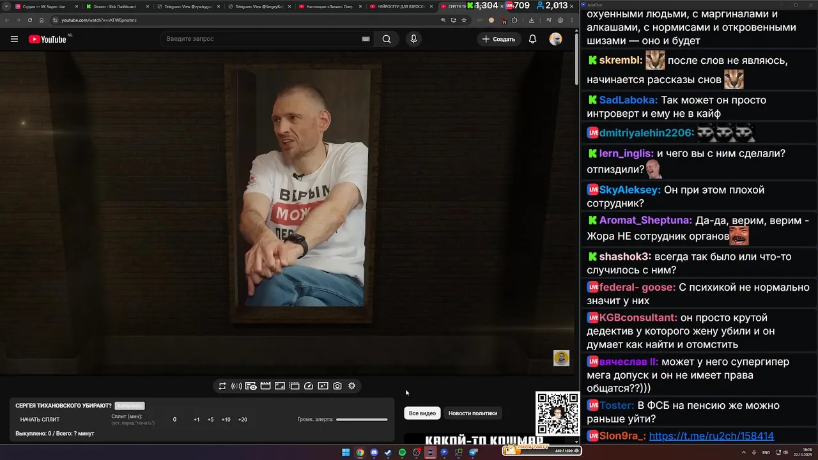Open the browser extensions puzzle icon
818x460 pixels.
[x=514, y=20]
